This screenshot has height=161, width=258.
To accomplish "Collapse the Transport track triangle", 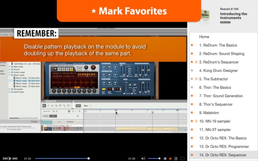I will click(42, 121).
